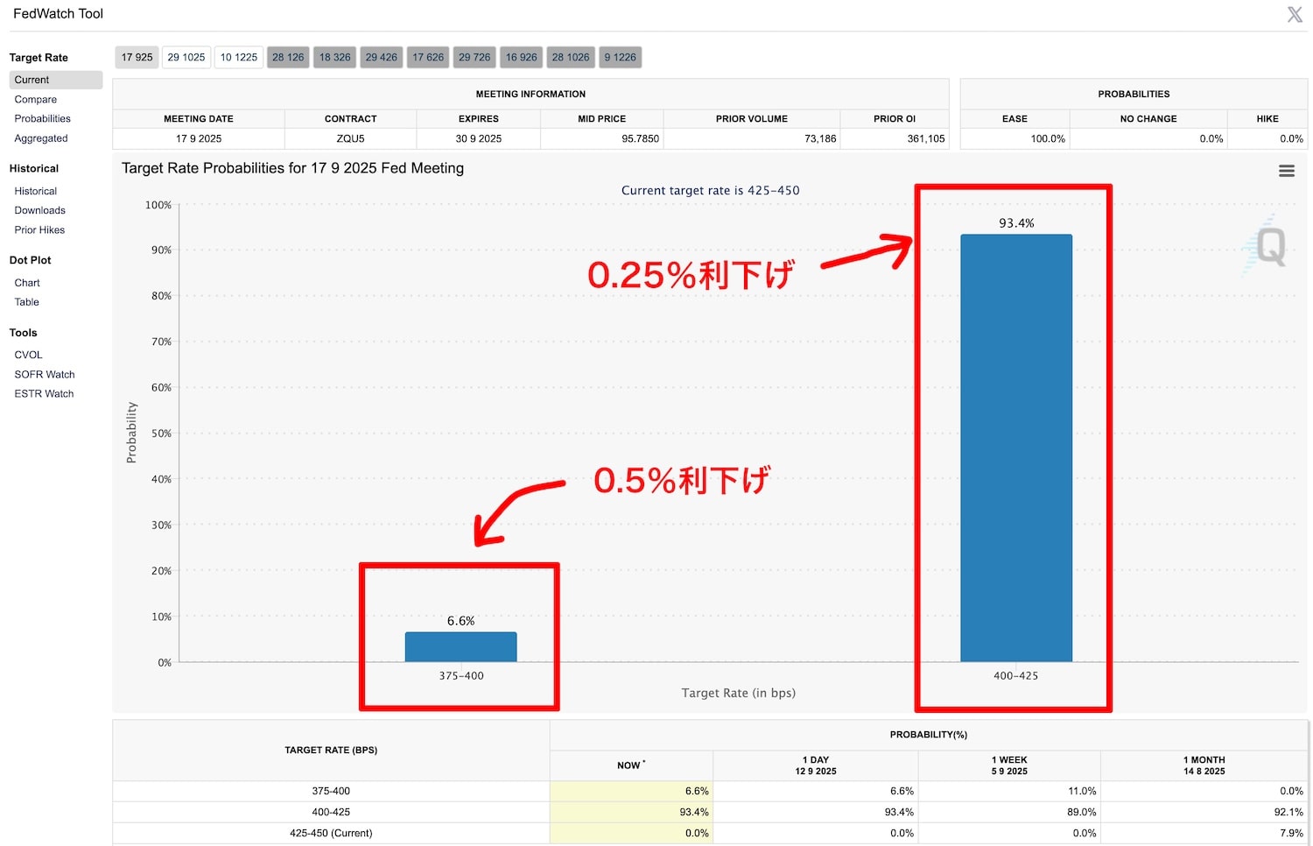
Task: Open SOFR Watch tool
Action: click(x=45, y=375)
